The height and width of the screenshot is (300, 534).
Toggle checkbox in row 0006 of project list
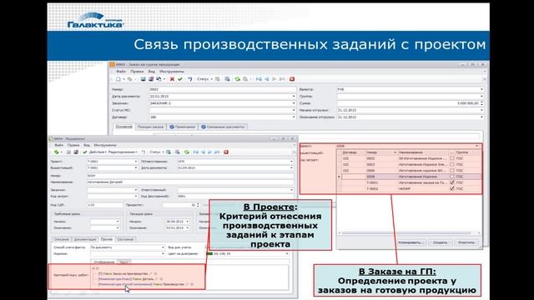coord(452,170)
